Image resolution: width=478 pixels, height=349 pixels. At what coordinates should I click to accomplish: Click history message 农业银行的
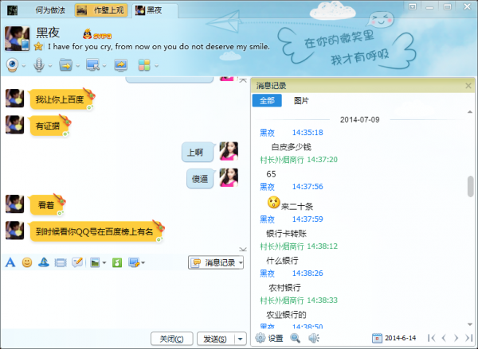coord(286,314)
